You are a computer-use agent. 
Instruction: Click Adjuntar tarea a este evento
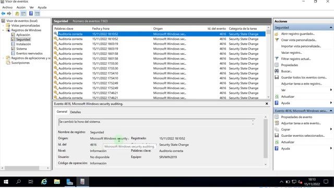pos(301,123)
